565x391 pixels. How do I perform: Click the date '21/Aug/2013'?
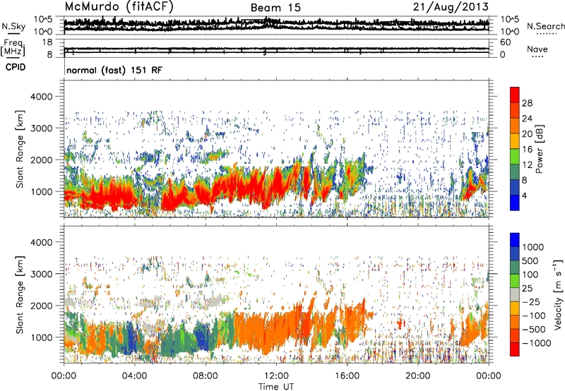click(451, 7)
